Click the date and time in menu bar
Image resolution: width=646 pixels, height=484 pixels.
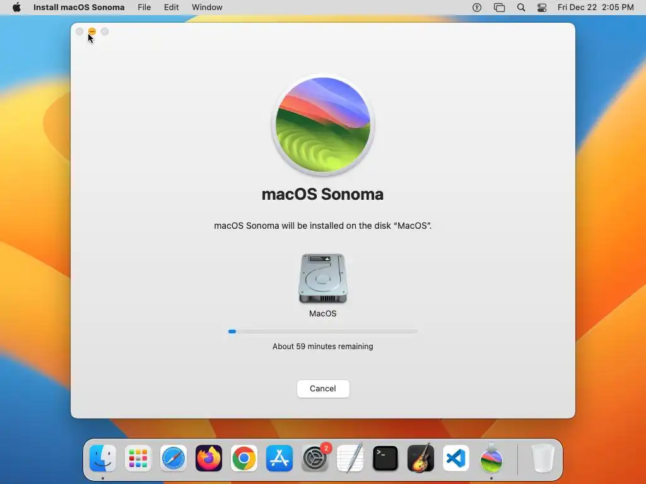[x=596, y=8]
